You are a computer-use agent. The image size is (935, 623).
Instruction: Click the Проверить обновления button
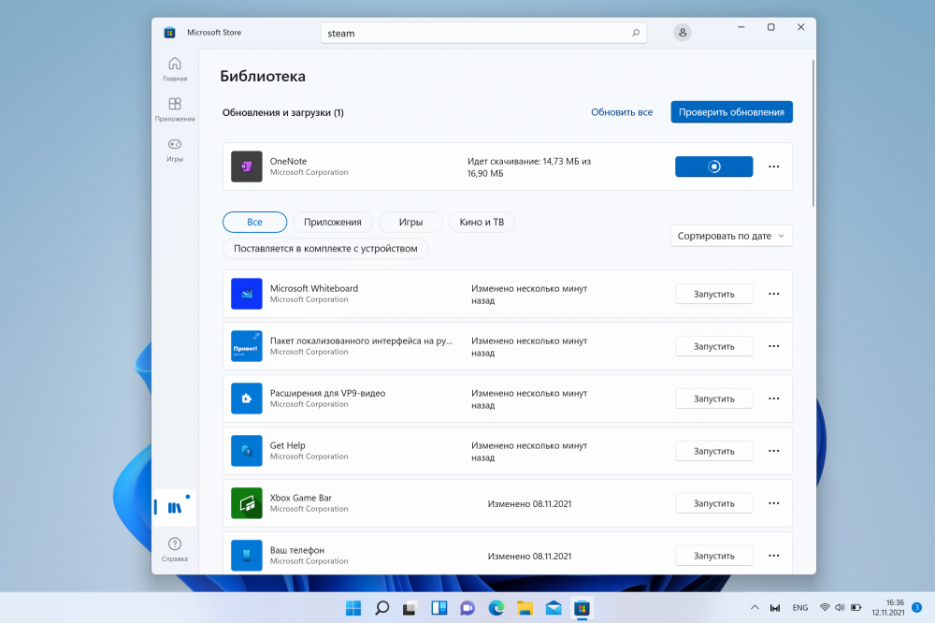click(731, 112)
